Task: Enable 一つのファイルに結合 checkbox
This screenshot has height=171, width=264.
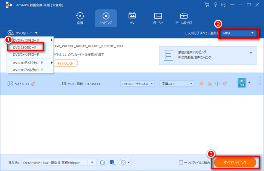Action: coord(181,162)
